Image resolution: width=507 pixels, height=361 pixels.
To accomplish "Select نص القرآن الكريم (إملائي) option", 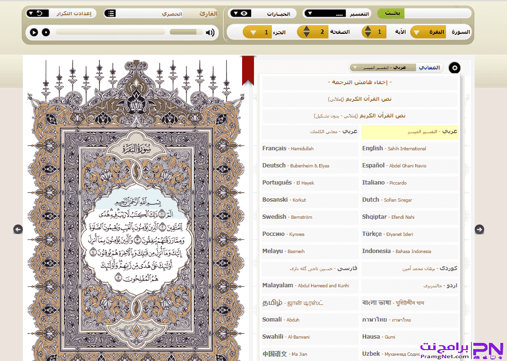I will tap(360, 99).
